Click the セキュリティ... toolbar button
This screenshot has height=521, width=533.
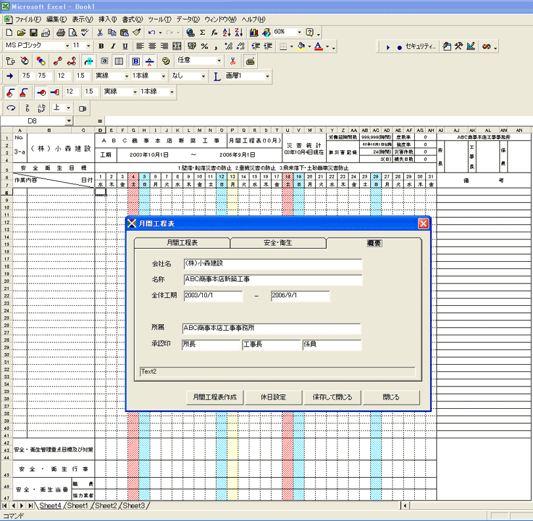point(421,47)
